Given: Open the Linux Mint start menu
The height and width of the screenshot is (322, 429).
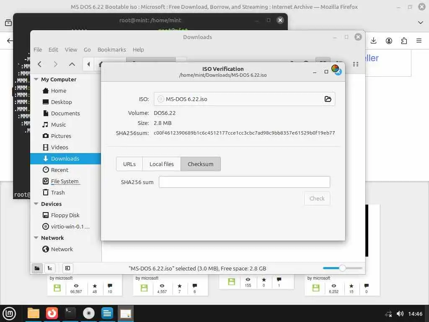Looking at the screenshot, I should click(9, 313).
